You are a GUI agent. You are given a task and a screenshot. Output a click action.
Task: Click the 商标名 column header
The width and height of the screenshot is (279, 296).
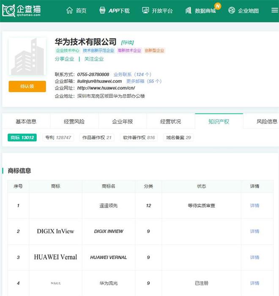109,186
